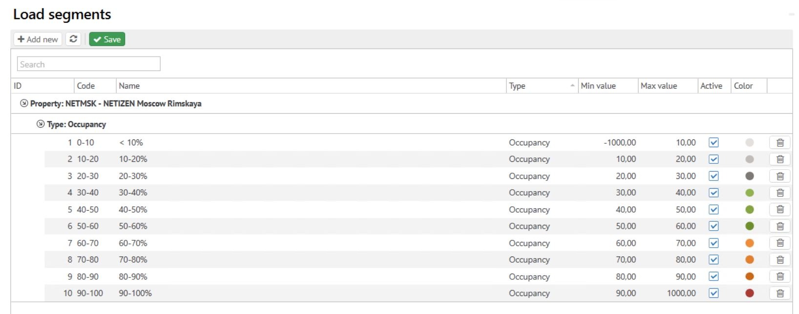The height and width of the screenshot is (314, 799).
Task: Click the refresh icon in the toolbar
Action: point(73,39)
